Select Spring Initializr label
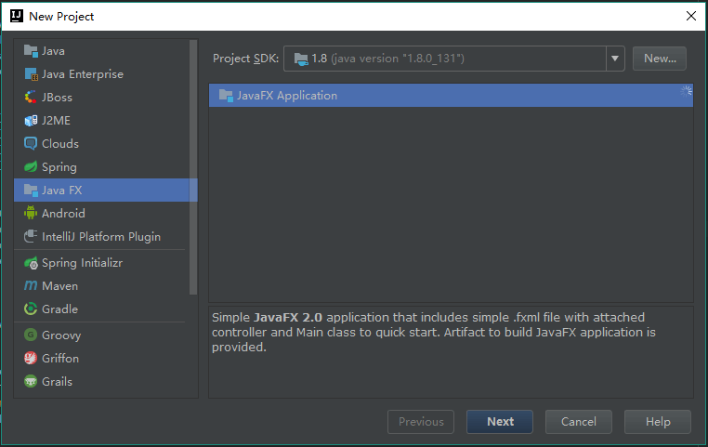Viewport: 708px width, 447px height. (x=82, y=263)
